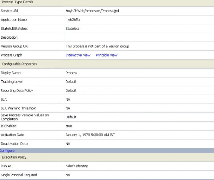
Task: Open the Printable View process graph link
Action: tap(107, 55)
